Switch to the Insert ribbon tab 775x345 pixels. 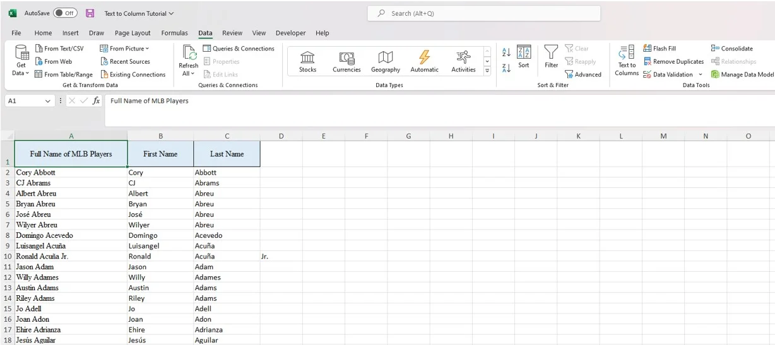pyautogui.click(x=71, y=33)
